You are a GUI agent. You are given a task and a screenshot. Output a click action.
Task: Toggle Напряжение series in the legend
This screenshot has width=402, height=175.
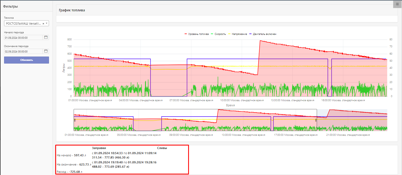239,34
